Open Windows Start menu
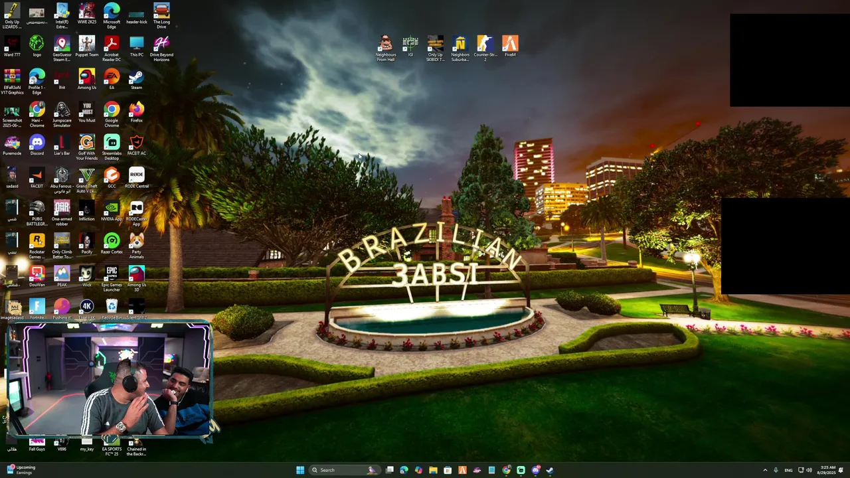This screenshot has height=478, width=850. pyautogui.click(x=300, y=470)
